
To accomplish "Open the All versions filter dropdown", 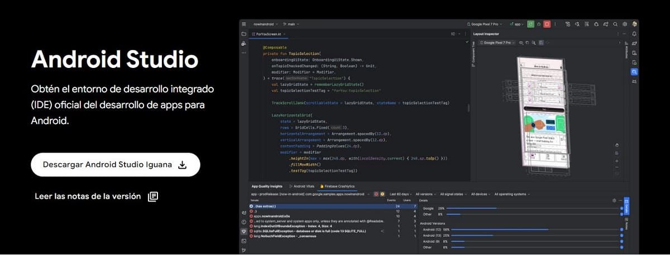I will pyautogui.click(x=427, y=194).
